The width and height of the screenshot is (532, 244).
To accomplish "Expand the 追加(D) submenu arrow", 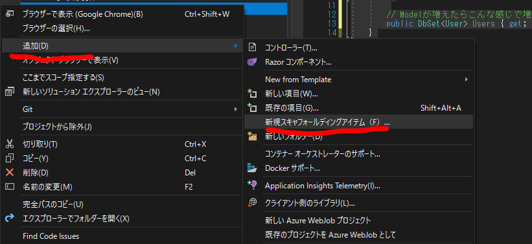I will pyautogui.click(x=236, y=45).
